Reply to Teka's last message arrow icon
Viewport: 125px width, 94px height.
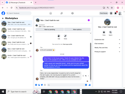(x=86, y=76)
